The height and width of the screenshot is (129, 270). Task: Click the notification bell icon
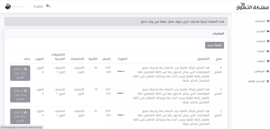pyautogui.click(x=50, y=6)
